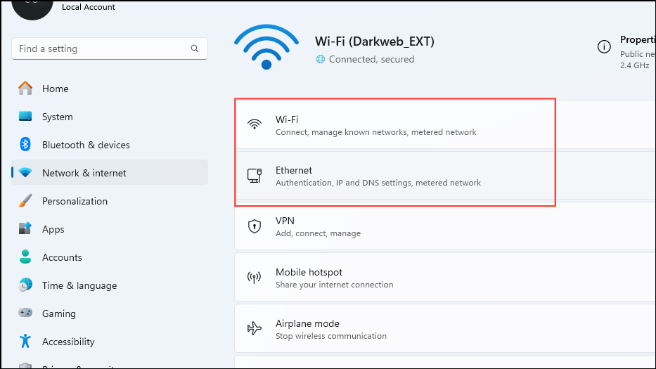Click the Network & internet Wi-Fi icon
656x369 pixels.
pyautogui.click(x=25, y=172)
